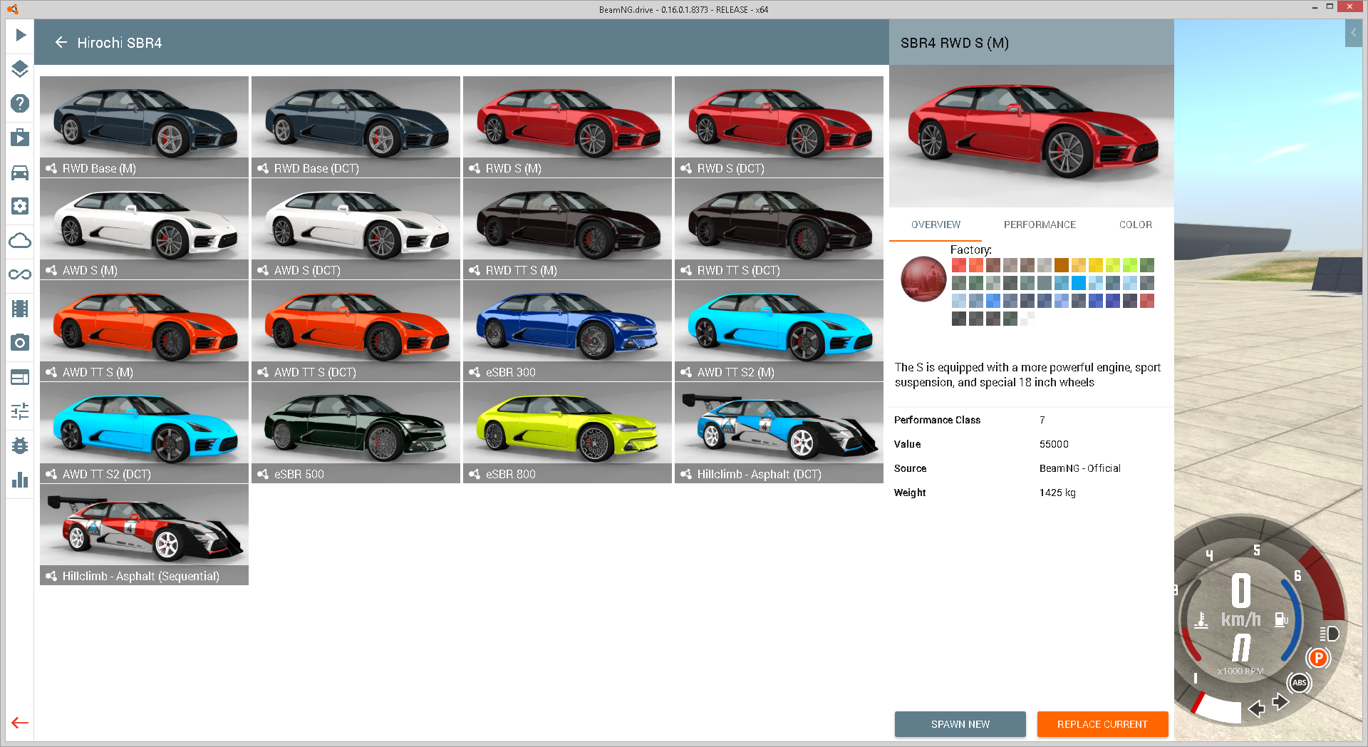Select the dark green eSBR 500
Image resolution: width=1368 pixels, height=747 pixels.
point(356,433)
